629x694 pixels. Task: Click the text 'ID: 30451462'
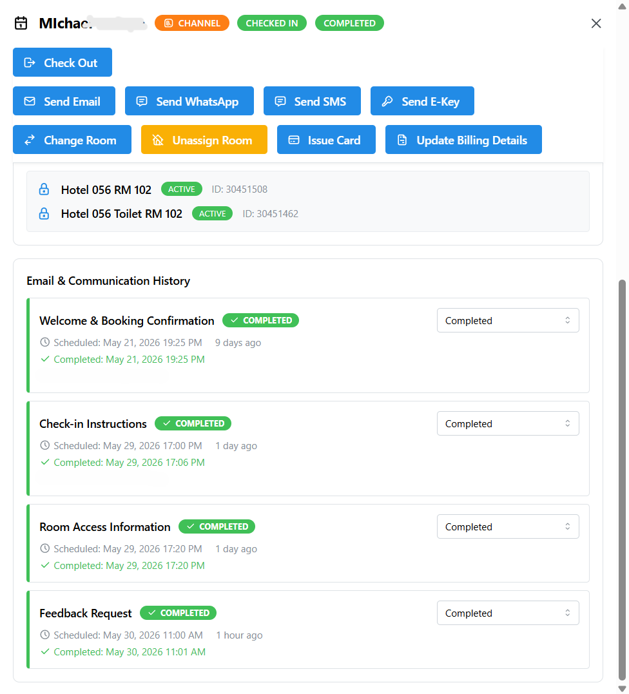pyautogui.click(x=271, y=214)
